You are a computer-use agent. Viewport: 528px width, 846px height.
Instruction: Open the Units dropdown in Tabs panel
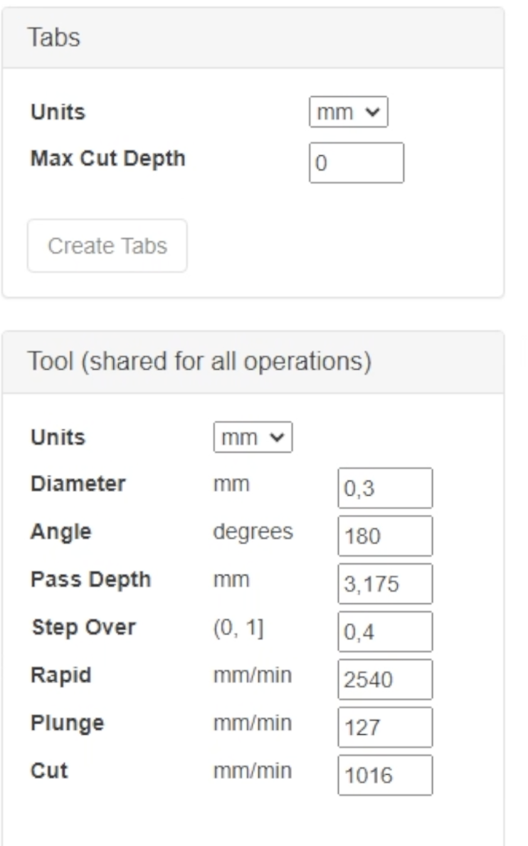tap(348, 113)
